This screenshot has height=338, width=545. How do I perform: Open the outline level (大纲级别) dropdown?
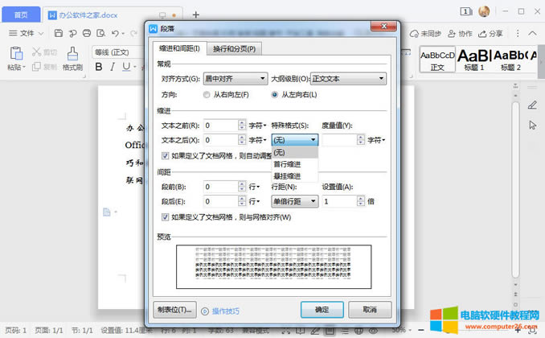tap(348, 79)
